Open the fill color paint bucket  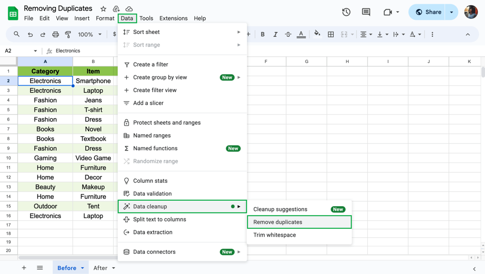tap(317, 34)
